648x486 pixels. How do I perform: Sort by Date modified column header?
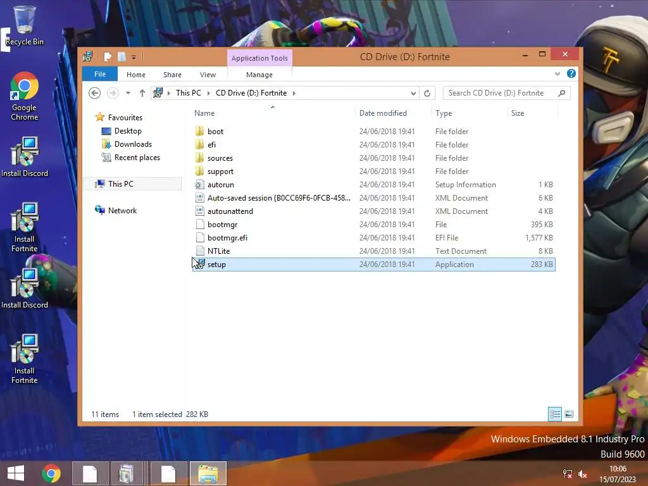click(383, 113)
